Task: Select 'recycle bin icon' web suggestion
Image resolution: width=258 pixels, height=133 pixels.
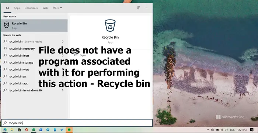Action: point(34,56)
